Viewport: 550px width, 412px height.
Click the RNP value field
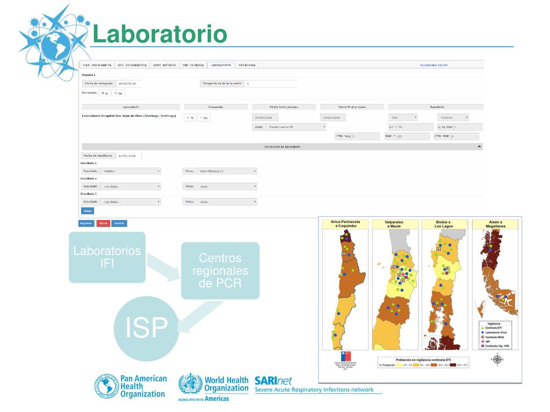[413, 136]
